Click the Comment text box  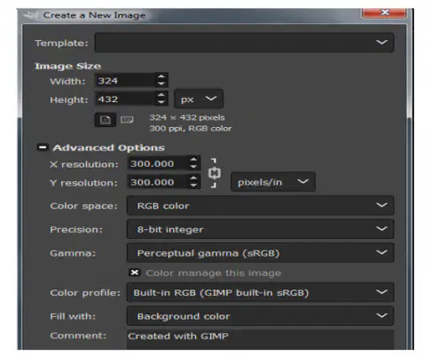(260, 340)
